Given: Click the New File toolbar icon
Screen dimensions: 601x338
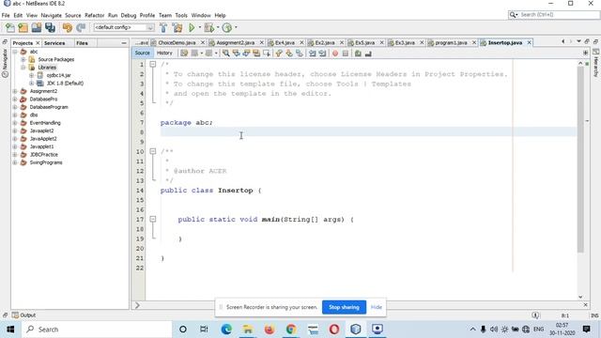Looking at the screenshot, I should (x=10, y=27).
